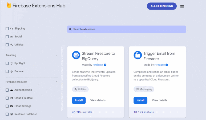Click verified badge on BigQuery card

[x=105, y=65]
